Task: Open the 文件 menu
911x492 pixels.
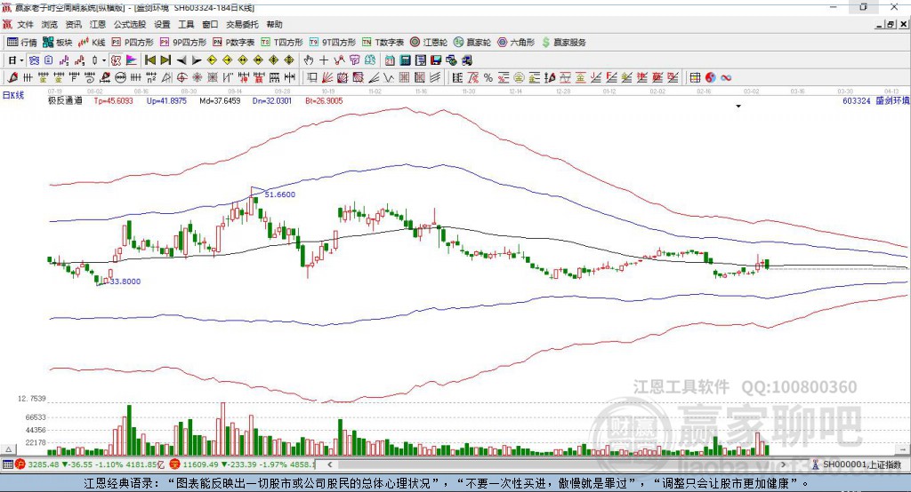Action: pyautogui.click(x=26, y=24)
